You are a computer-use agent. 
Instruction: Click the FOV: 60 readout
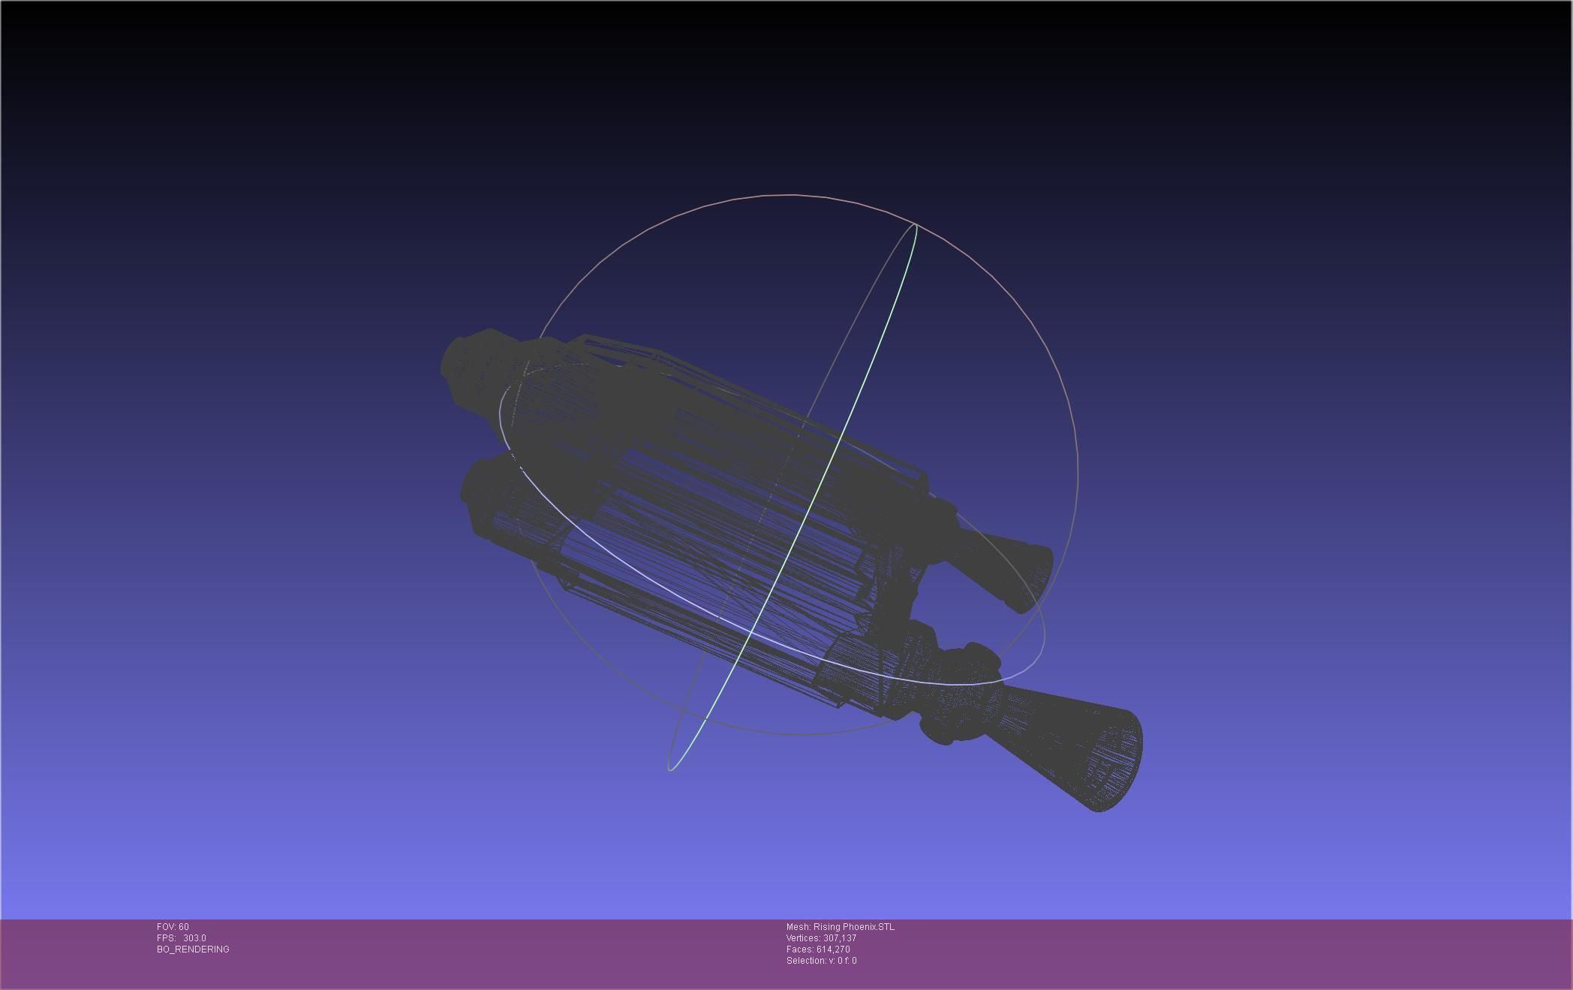point(173,927)
